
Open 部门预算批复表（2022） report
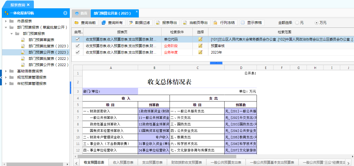coord(49,59)
